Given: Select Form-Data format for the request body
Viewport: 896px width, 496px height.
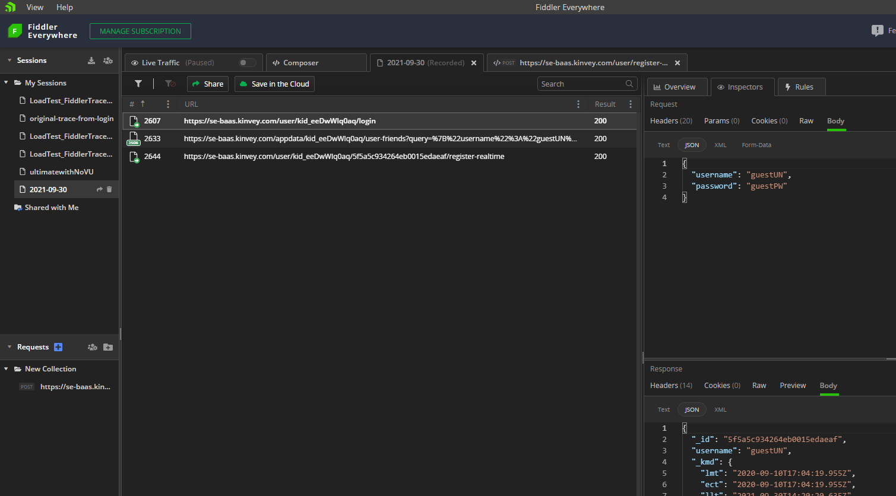Looking at the screenshot, I should pyautogui.click(x=756, y=145).
